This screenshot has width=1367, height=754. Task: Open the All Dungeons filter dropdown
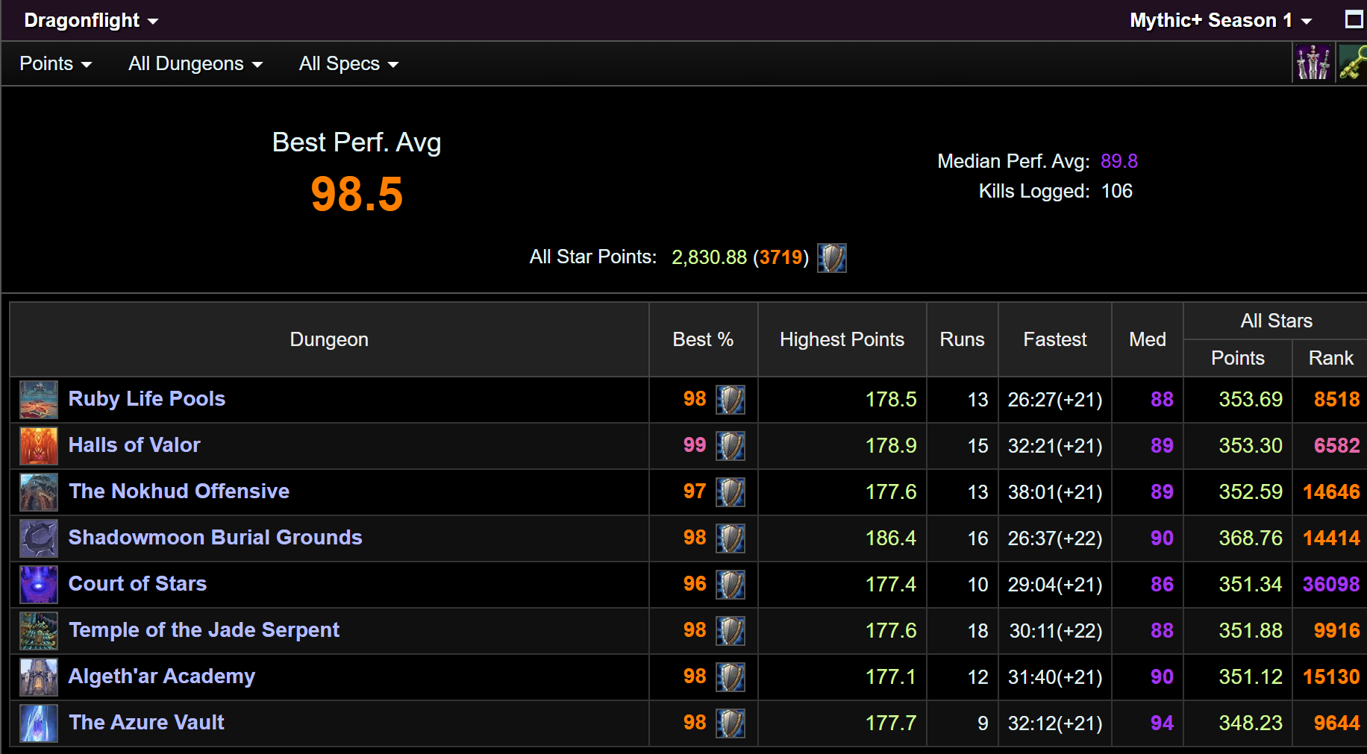(x=195, y=64)
